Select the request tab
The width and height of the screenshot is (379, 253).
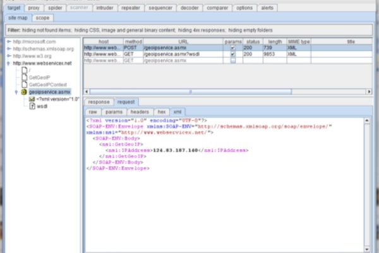pyautogui.click(x=126, y=102)
